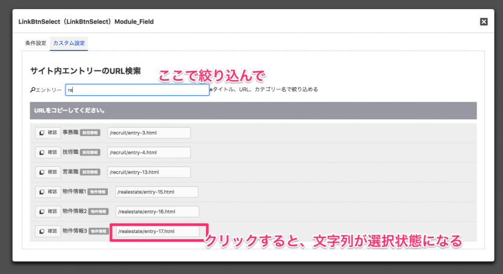Click the magnifier icon beside エントリー
This screenshot has height=274, width=503.
(x=33, y=90)
